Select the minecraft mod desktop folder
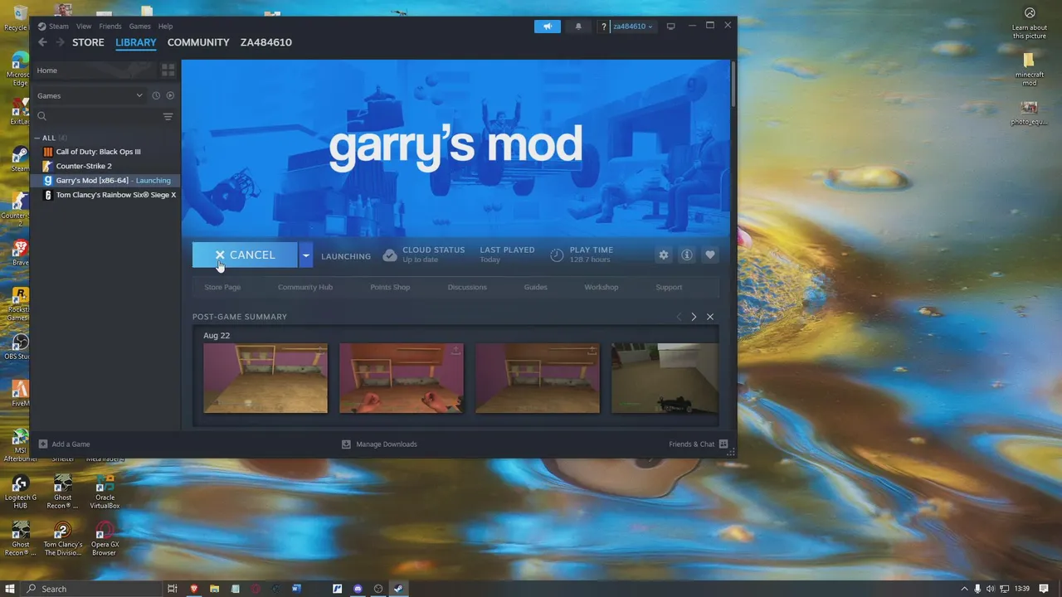1062x597 pixels. point(1029,70)
